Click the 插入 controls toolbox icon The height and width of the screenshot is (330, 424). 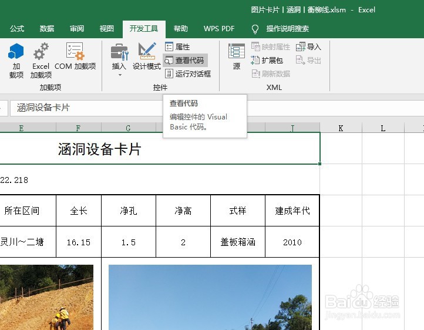point(119,52)
